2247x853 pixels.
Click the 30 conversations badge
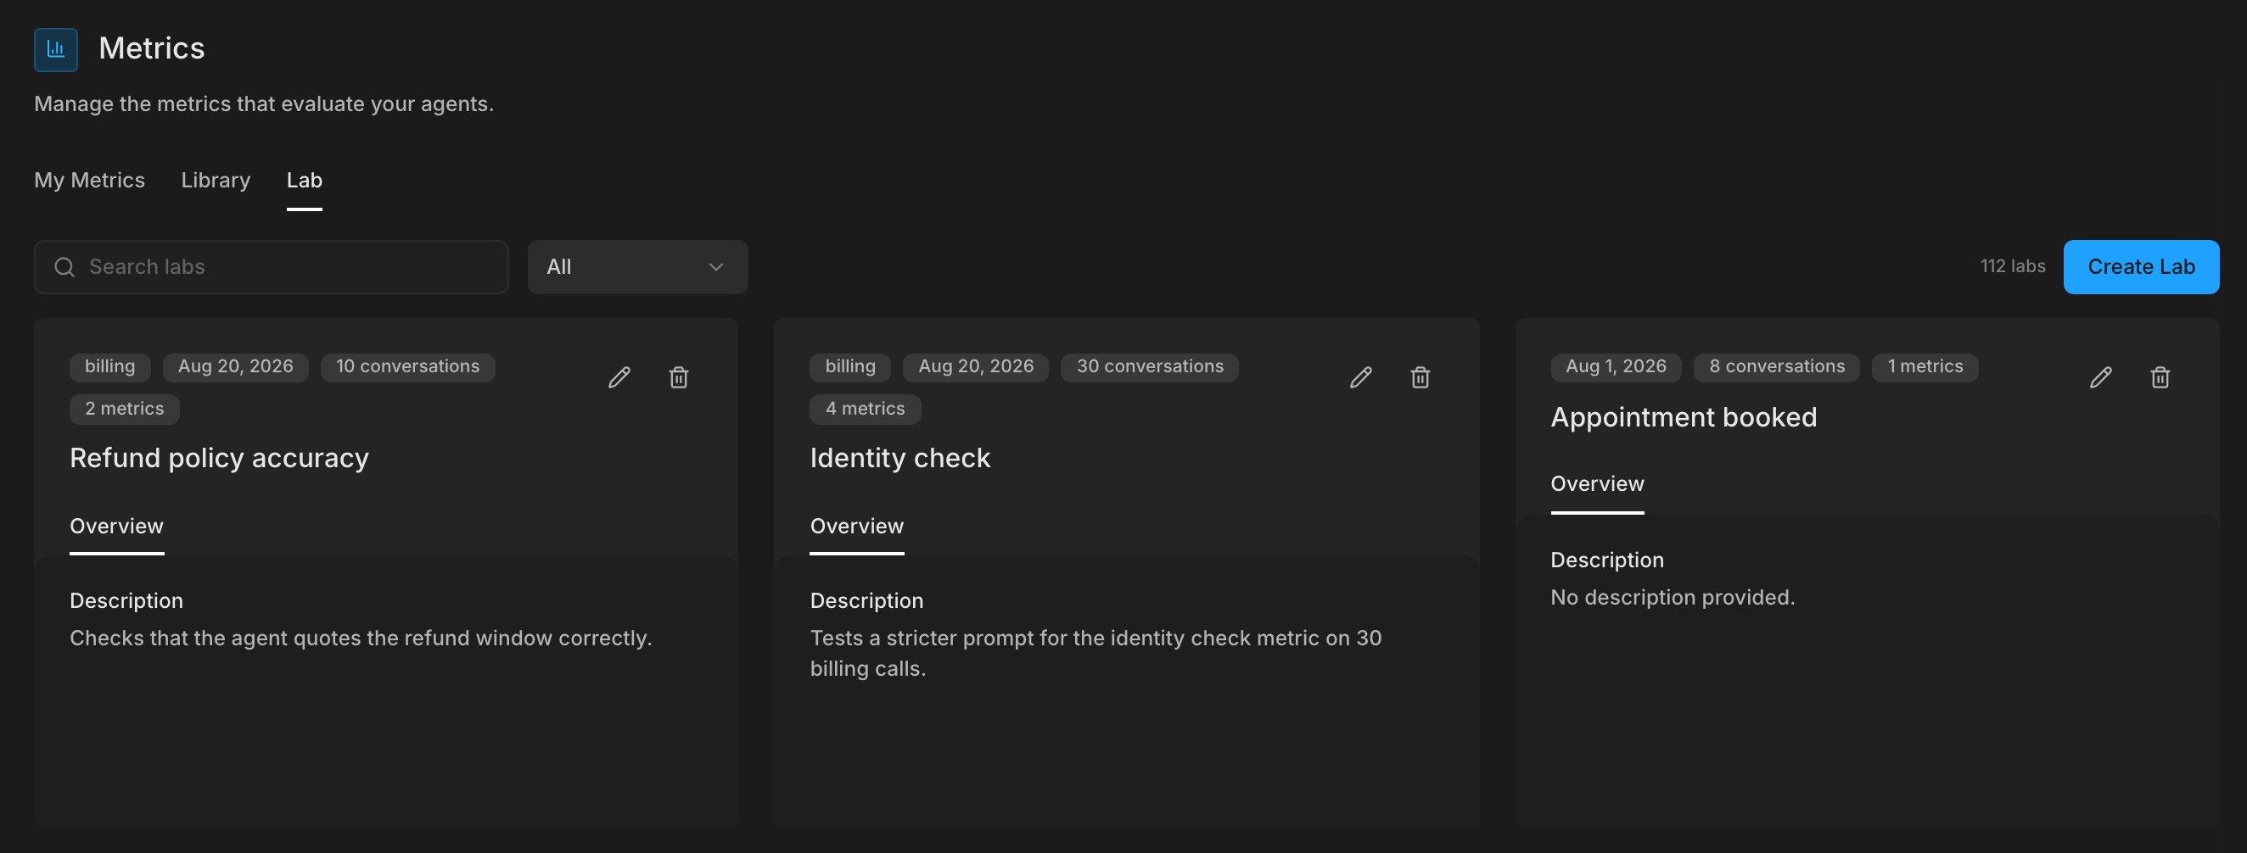[1150, 367]
